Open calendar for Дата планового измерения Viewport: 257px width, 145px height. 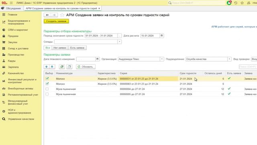[x=97, y=59]
